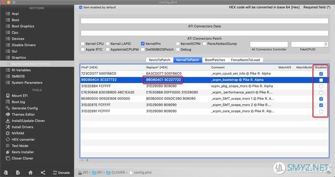Click the Comment column header
Viewport: 335px width, 177px height.
[218, 67]
